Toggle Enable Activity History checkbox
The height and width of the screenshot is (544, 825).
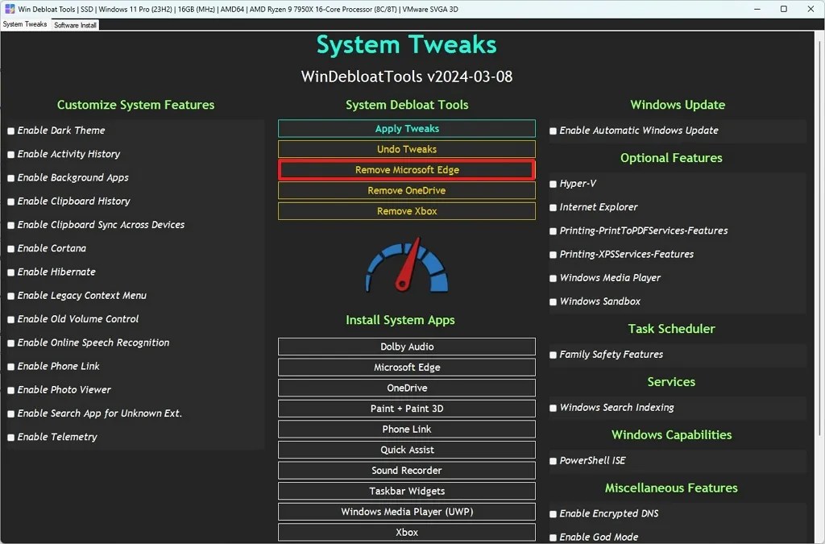tap(11, 155)
